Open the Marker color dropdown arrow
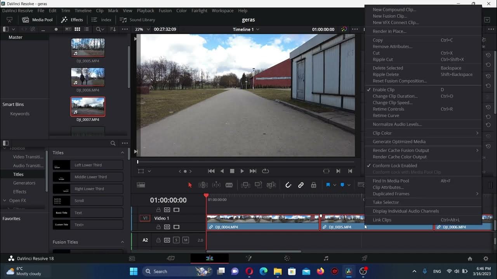497x279 pixels. [349, 185]
